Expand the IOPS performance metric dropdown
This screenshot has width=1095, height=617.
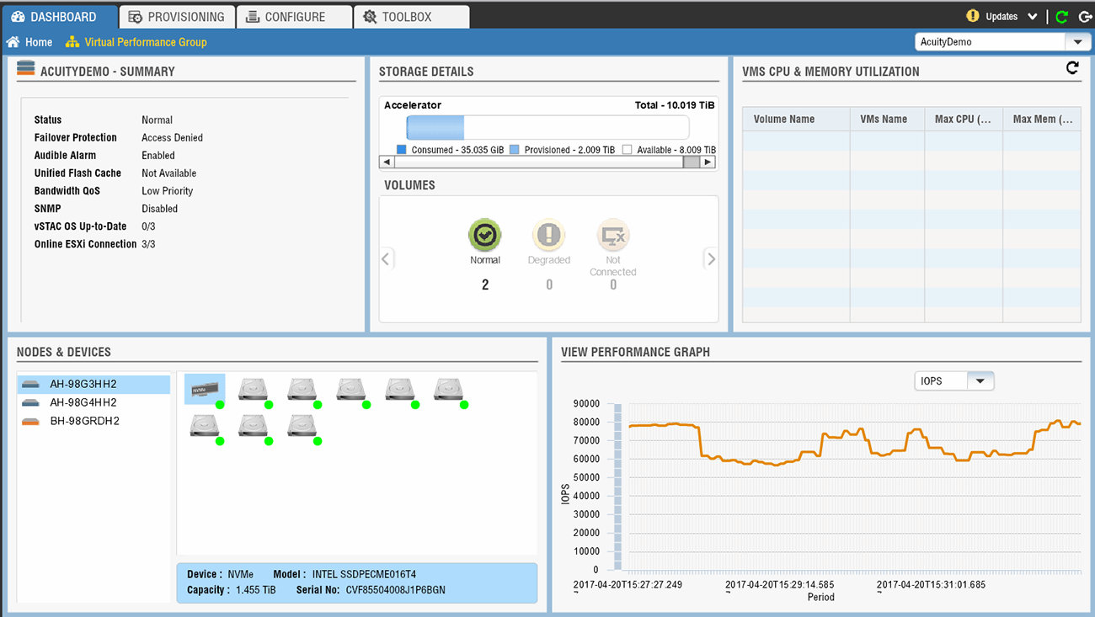[980, 381]
